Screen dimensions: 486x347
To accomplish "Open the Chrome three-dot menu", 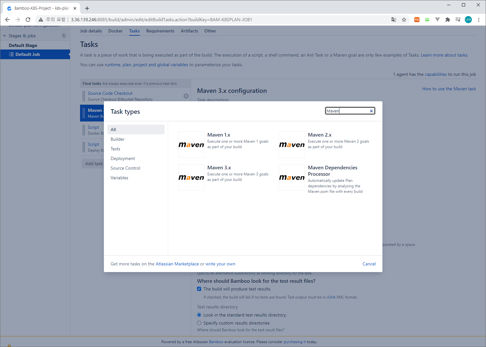I will 479,20.
